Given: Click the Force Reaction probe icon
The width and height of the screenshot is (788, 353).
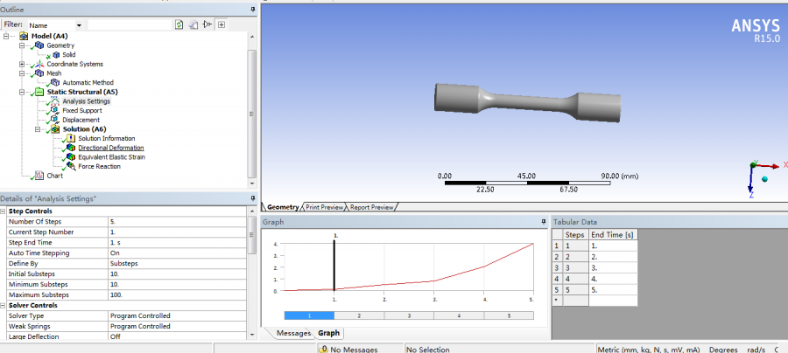Looking at the screenshot, I should click(x=71, y=166).
